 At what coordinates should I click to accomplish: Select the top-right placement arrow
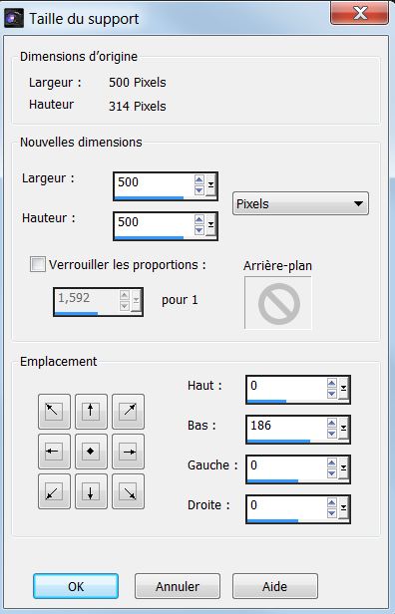point(128,412)
